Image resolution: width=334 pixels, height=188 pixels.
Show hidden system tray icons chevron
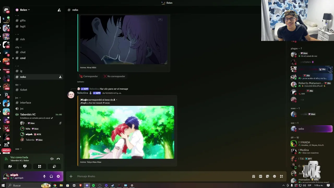[283, 185]
